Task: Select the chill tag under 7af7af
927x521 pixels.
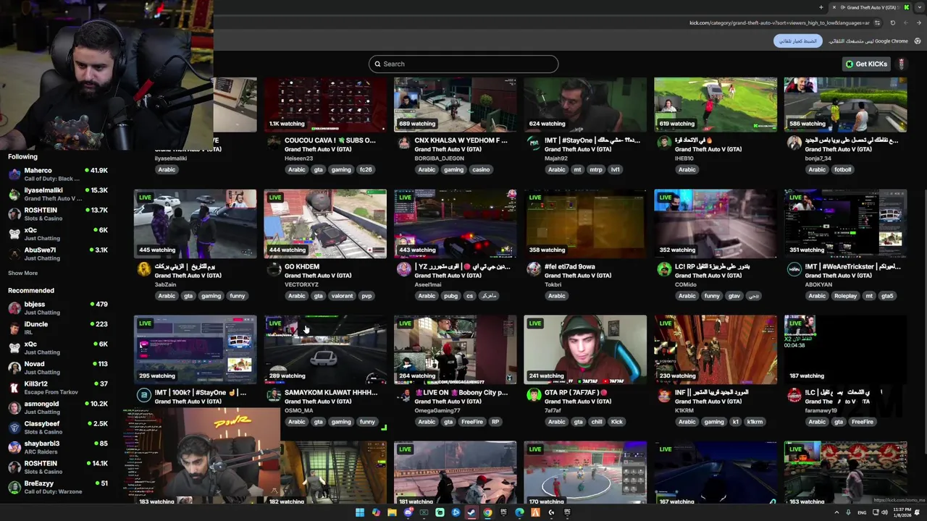Action: click(x=597, y=422)
